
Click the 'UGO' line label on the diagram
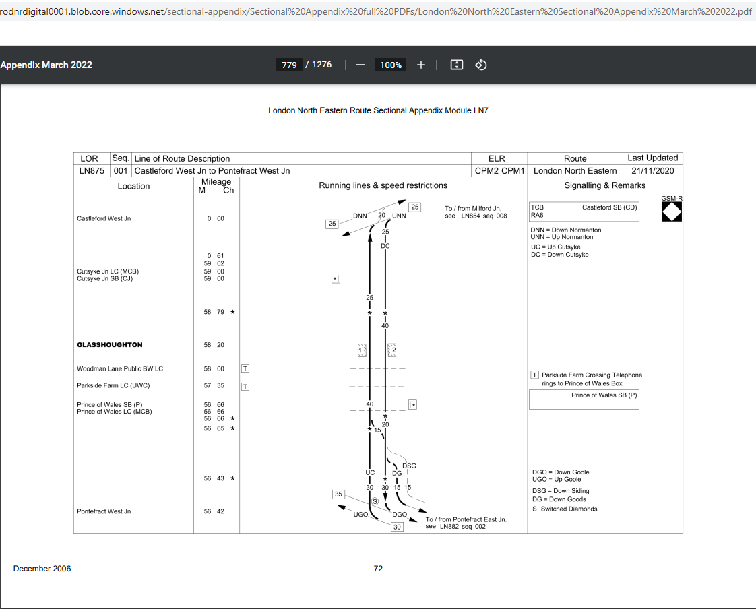(360, 515)
